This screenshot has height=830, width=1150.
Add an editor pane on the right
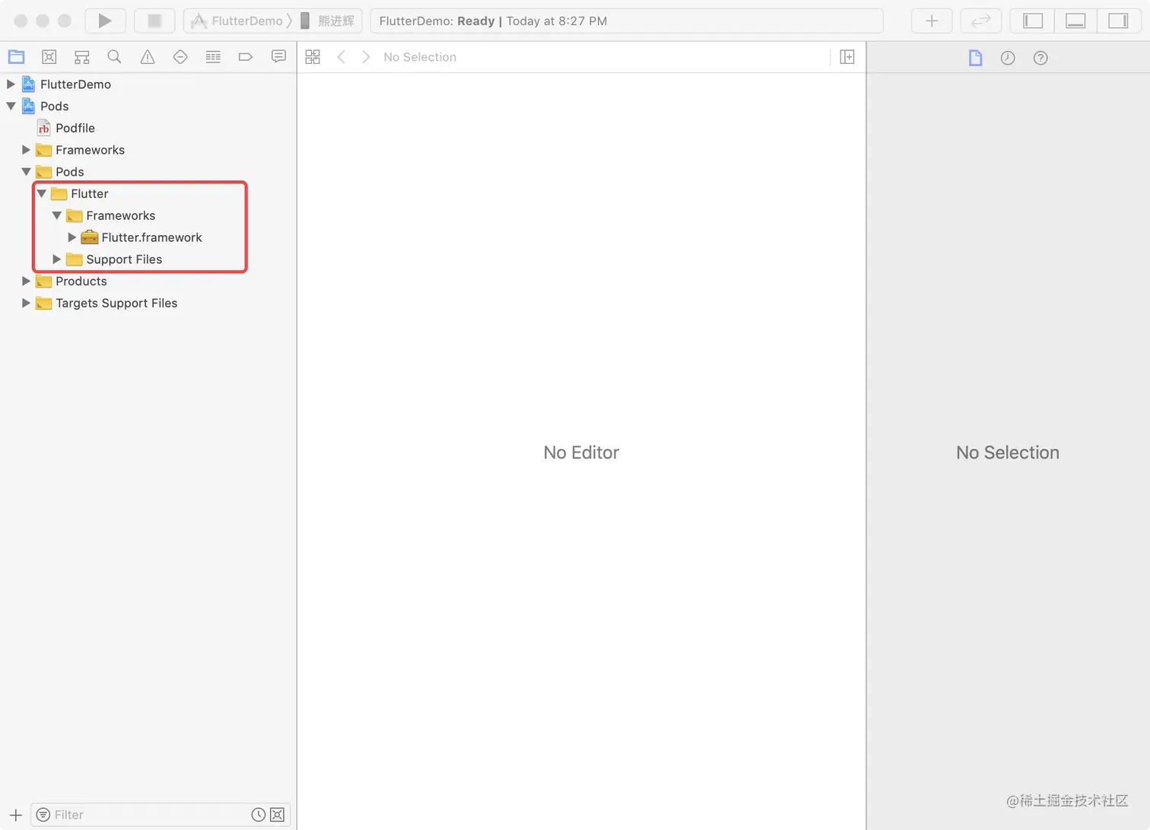[x=847, y=57]
